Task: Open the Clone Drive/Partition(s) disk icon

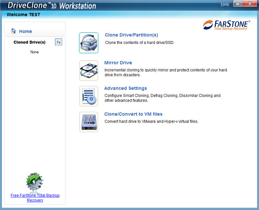Action: [89, 43]
